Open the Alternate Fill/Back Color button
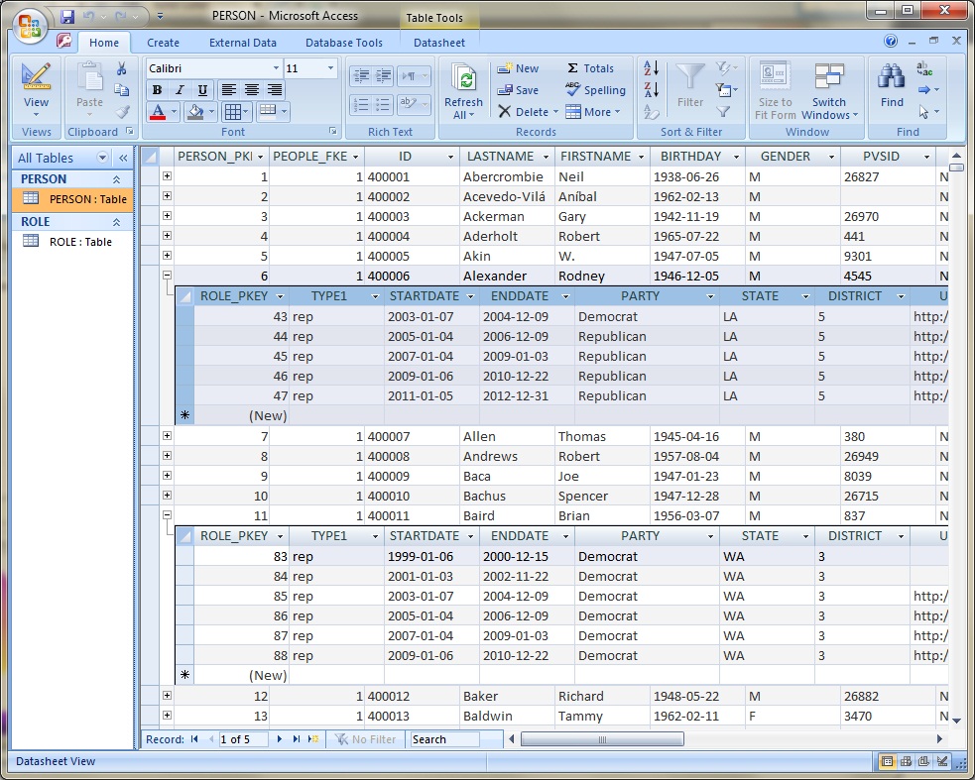 (273, 112)
